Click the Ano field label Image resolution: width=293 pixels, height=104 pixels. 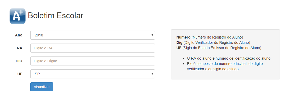[19, 35]
